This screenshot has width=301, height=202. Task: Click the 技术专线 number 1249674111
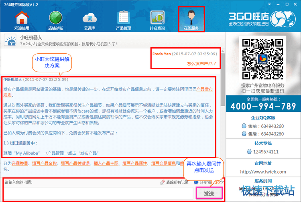(x=266, y=152)
